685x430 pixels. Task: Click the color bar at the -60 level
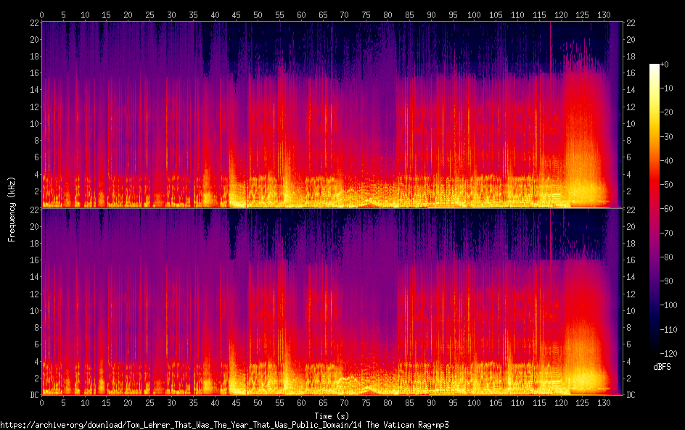click(x=655, y=209)
